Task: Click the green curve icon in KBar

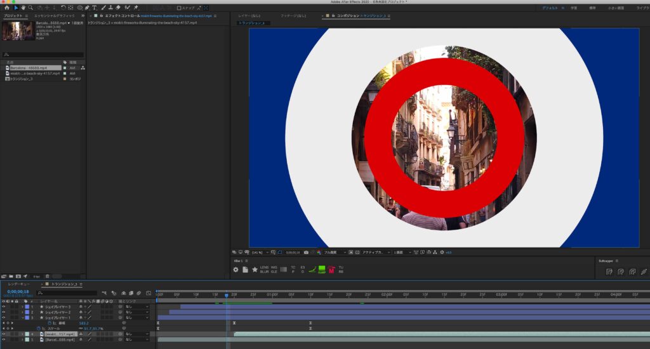Action: [x=312, y=270]
